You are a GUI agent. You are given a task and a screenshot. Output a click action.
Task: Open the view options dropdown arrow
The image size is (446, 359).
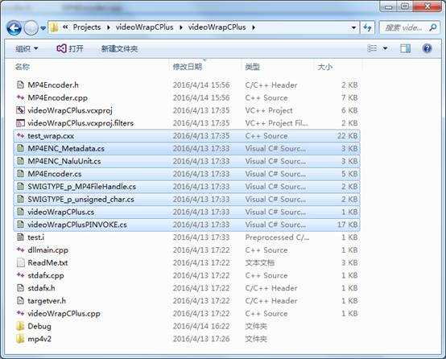(385, 48)
